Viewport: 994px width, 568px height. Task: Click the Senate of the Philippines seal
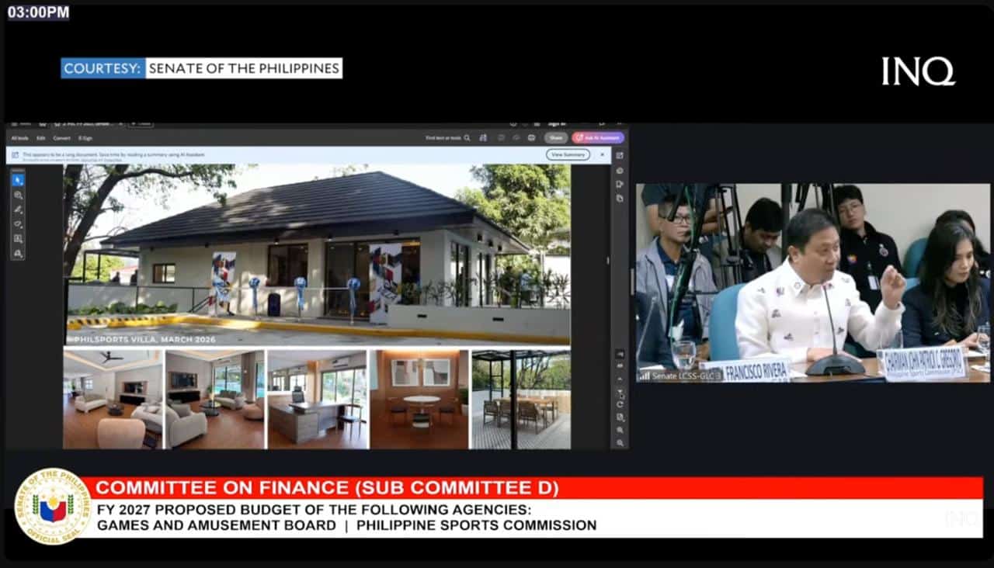coord(53,506)
